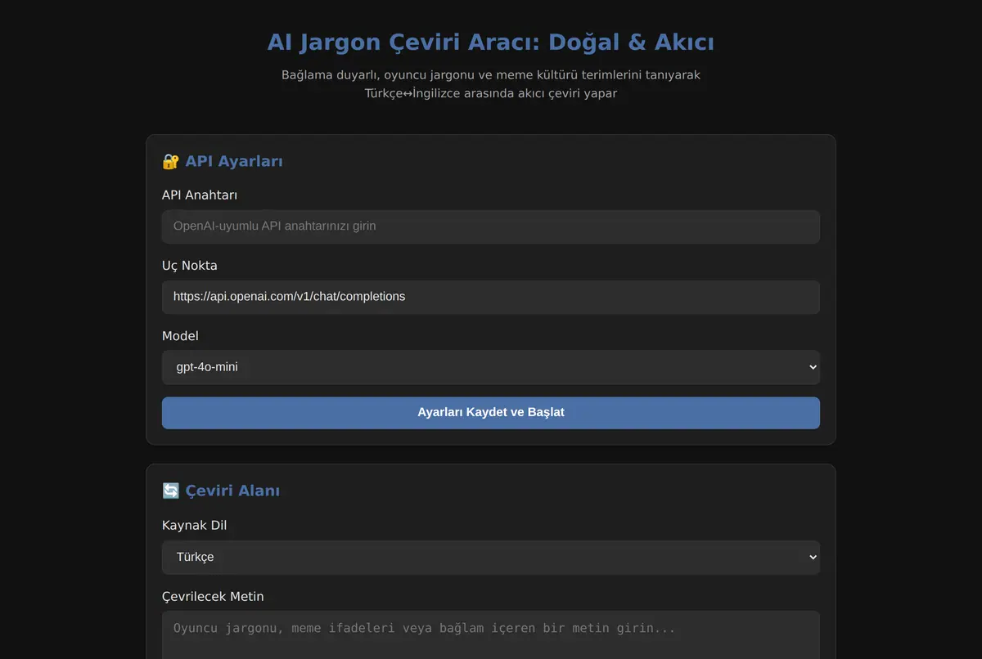The height and width of the screenshot is (659, 982).
Task: Focus the Uç Nokta URL field
Action: 491,297
